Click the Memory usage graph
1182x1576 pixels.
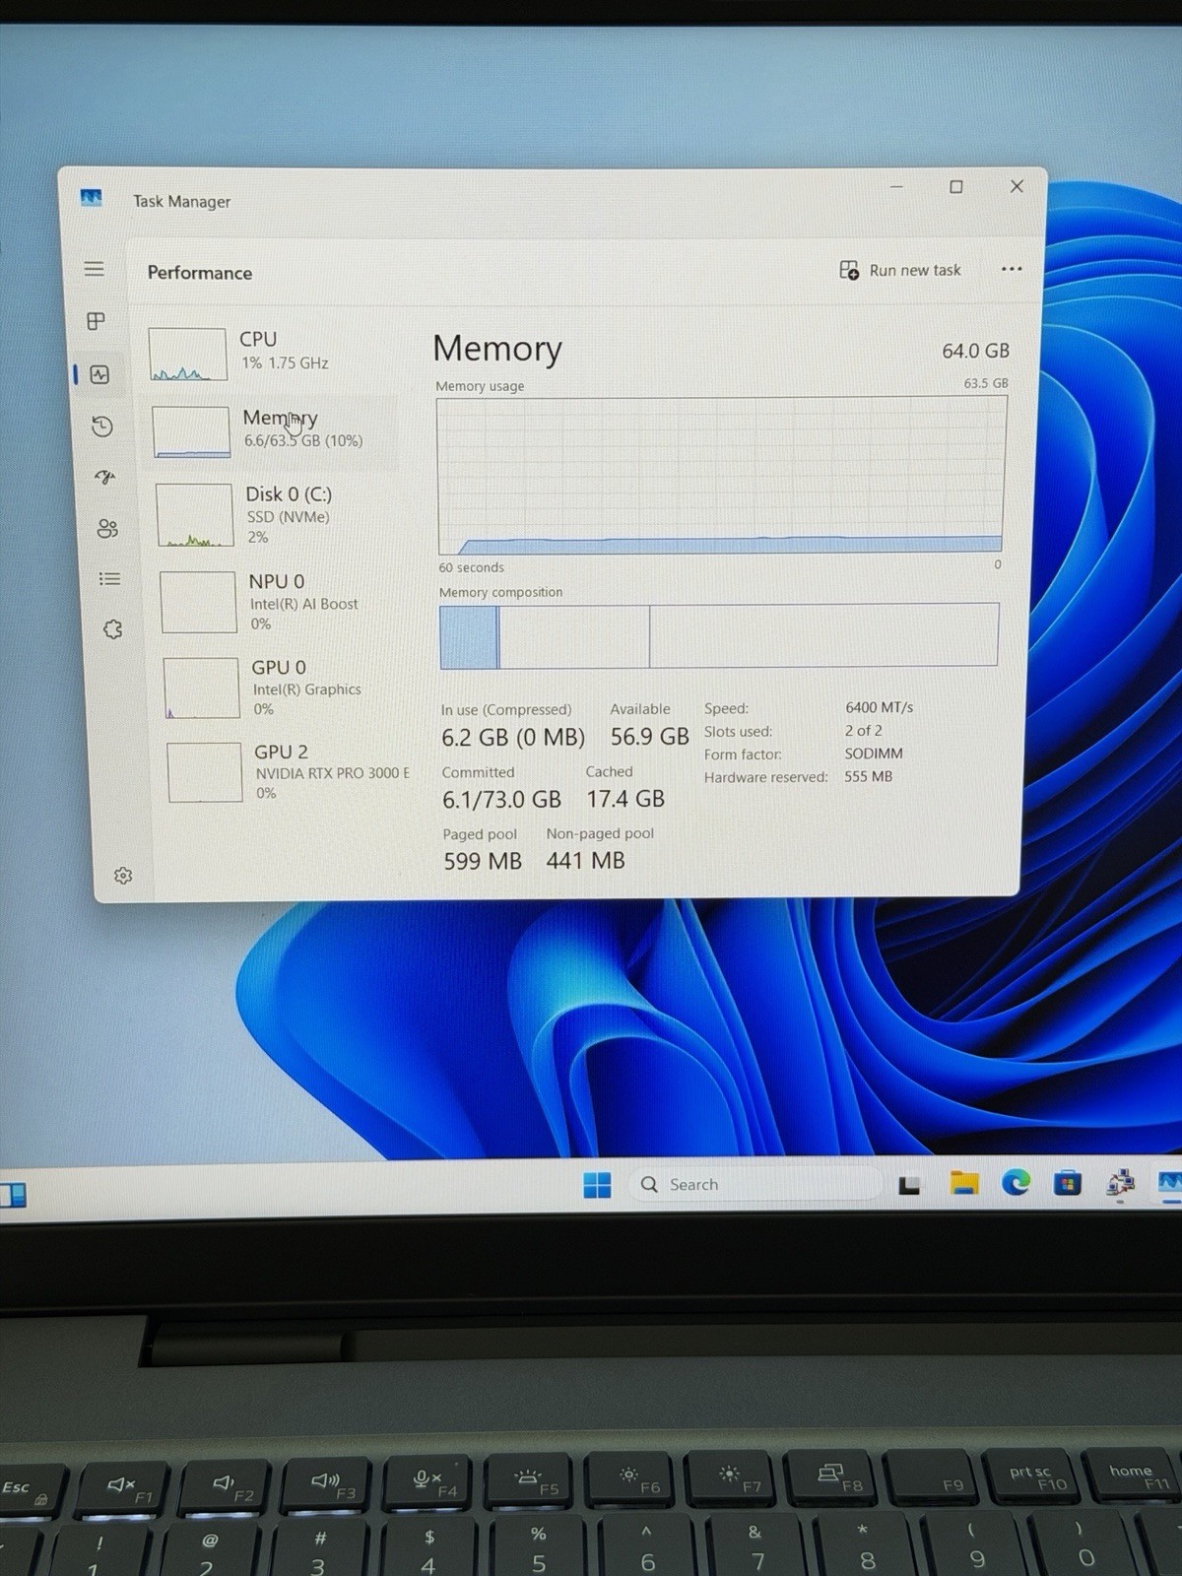pos(721,476)
